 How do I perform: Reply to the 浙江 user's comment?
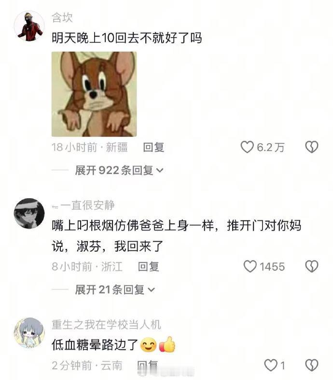click(149, 267)
